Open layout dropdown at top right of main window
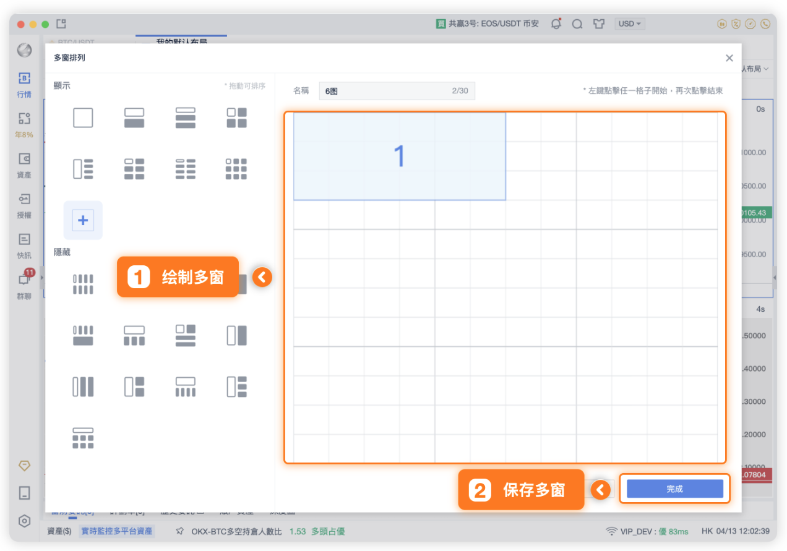The width and height of the screenshot is (787, 551). coord(756,69)
